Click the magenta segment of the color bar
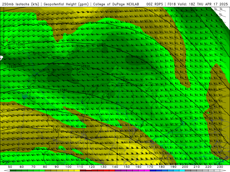The height and width of the screenshot is (172, 230). tap(147, 171)
